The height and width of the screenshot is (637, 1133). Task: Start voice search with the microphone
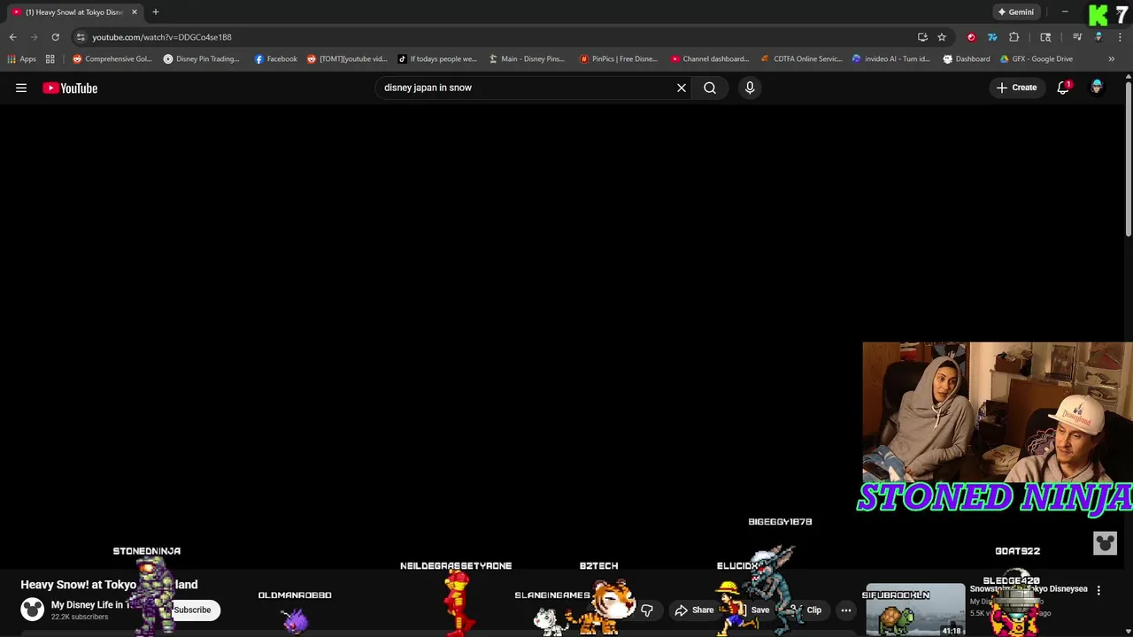point(750,88)
